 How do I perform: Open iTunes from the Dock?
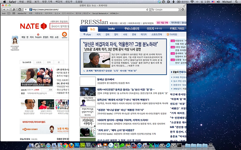139,145
